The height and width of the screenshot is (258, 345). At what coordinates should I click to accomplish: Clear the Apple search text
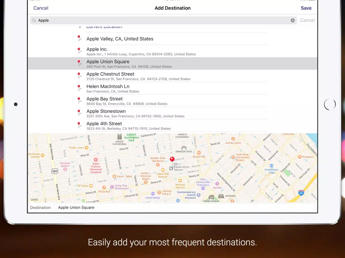[293, 20]
